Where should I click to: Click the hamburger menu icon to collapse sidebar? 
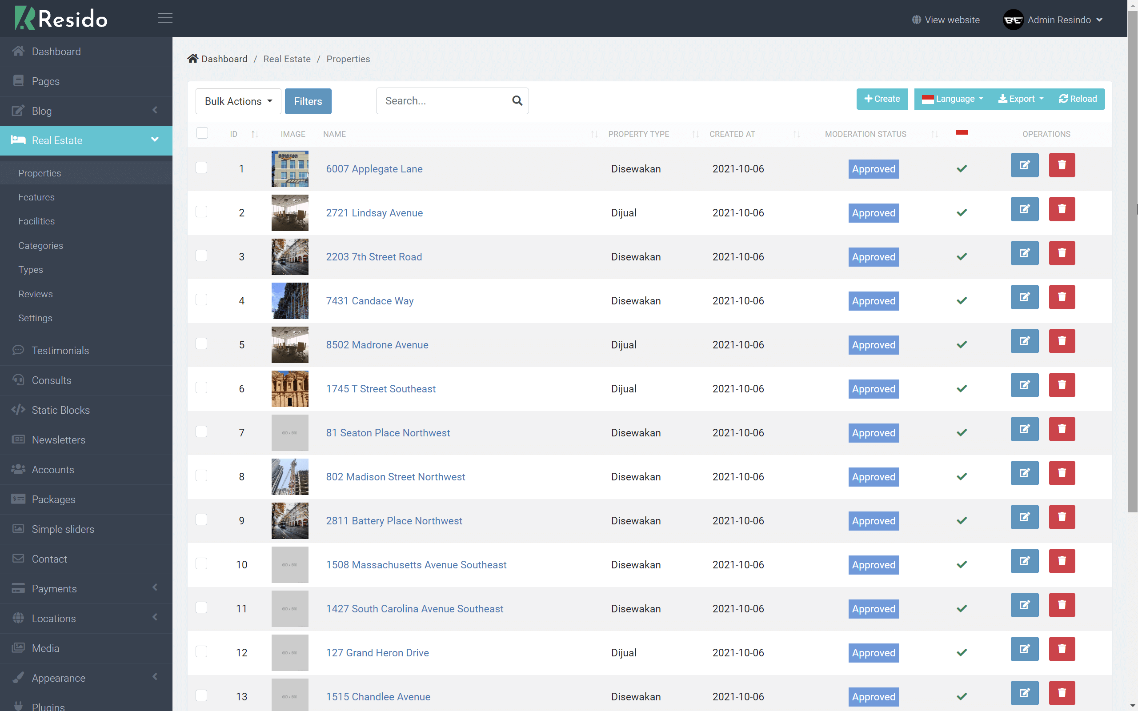coord(165,18)
